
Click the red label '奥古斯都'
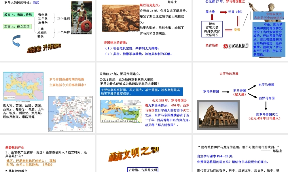[212, 45]
